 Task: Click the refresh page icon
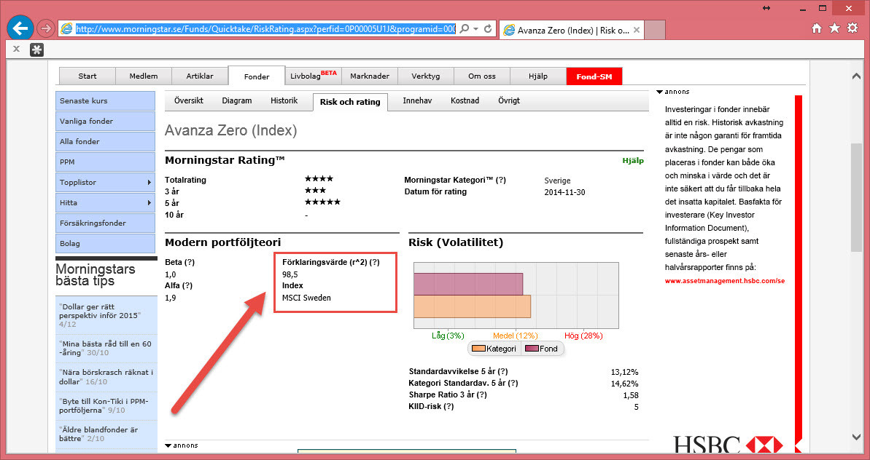click(x=488, y=29)
